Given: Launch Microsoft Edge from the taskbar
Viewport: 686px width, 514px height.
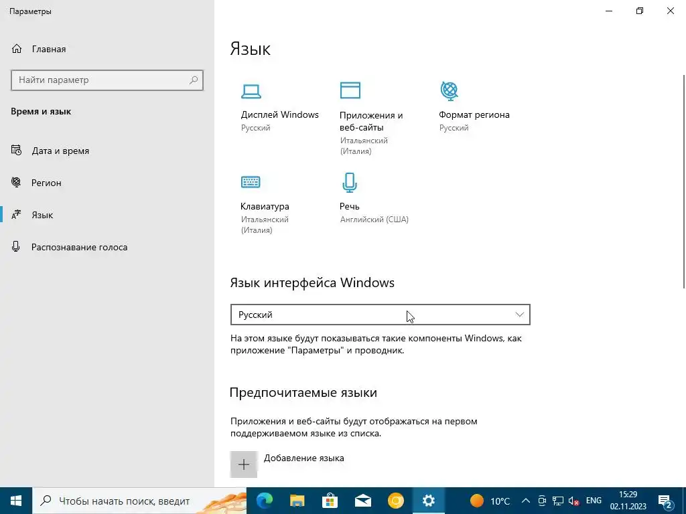Looking at the screenshot, I should [x=264, y=501].
